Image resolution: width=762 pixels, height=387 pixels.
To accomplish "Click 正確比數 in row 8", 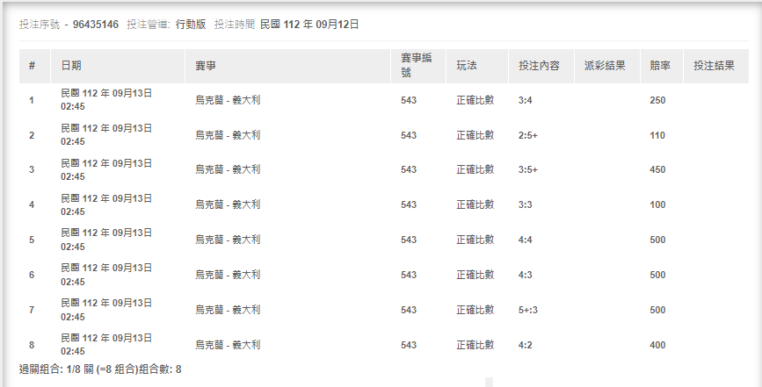I will tap(475, 345).
